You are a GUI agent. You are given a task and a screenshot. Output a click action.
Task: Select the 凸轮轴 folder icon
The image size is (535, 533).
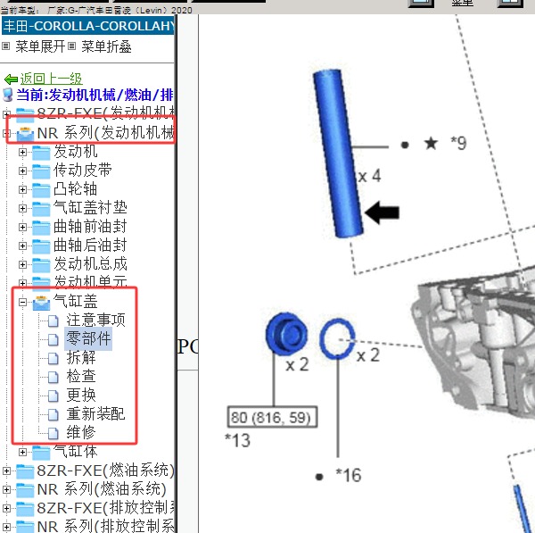click(41, 190)
